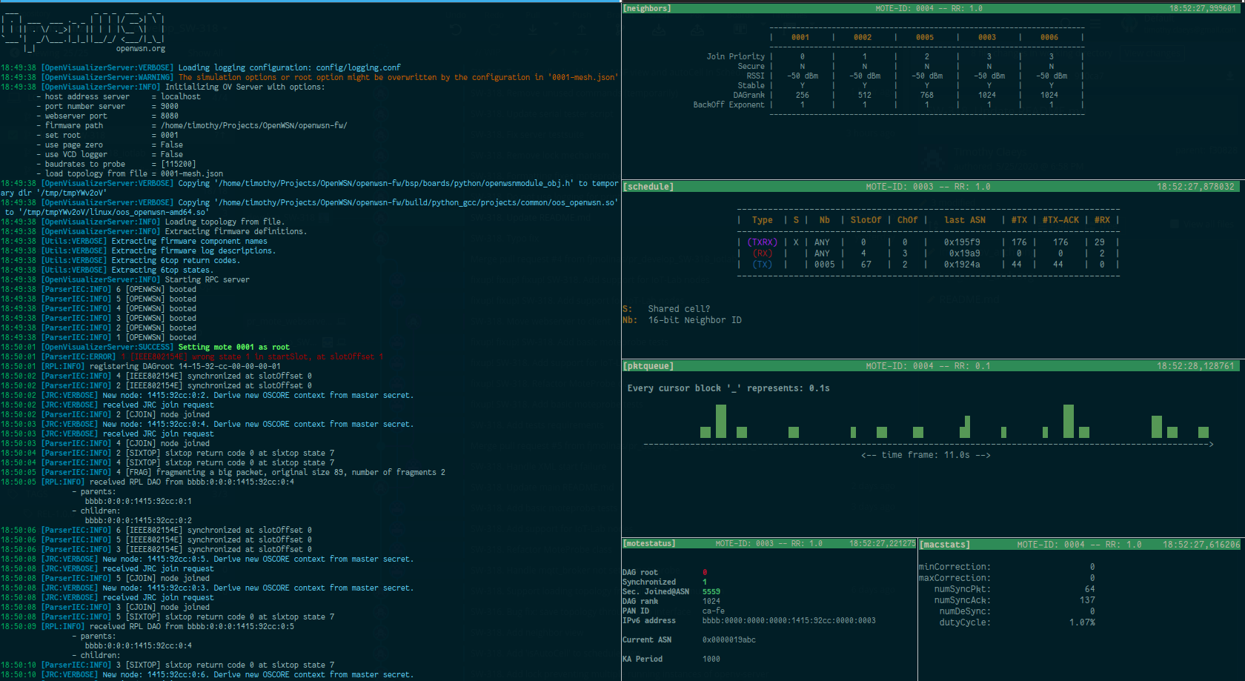The height and width of the screenshot is (681, 1245).
Task: Select the dutyCycle value 1.07%
Action: (x=1081, y=622)
